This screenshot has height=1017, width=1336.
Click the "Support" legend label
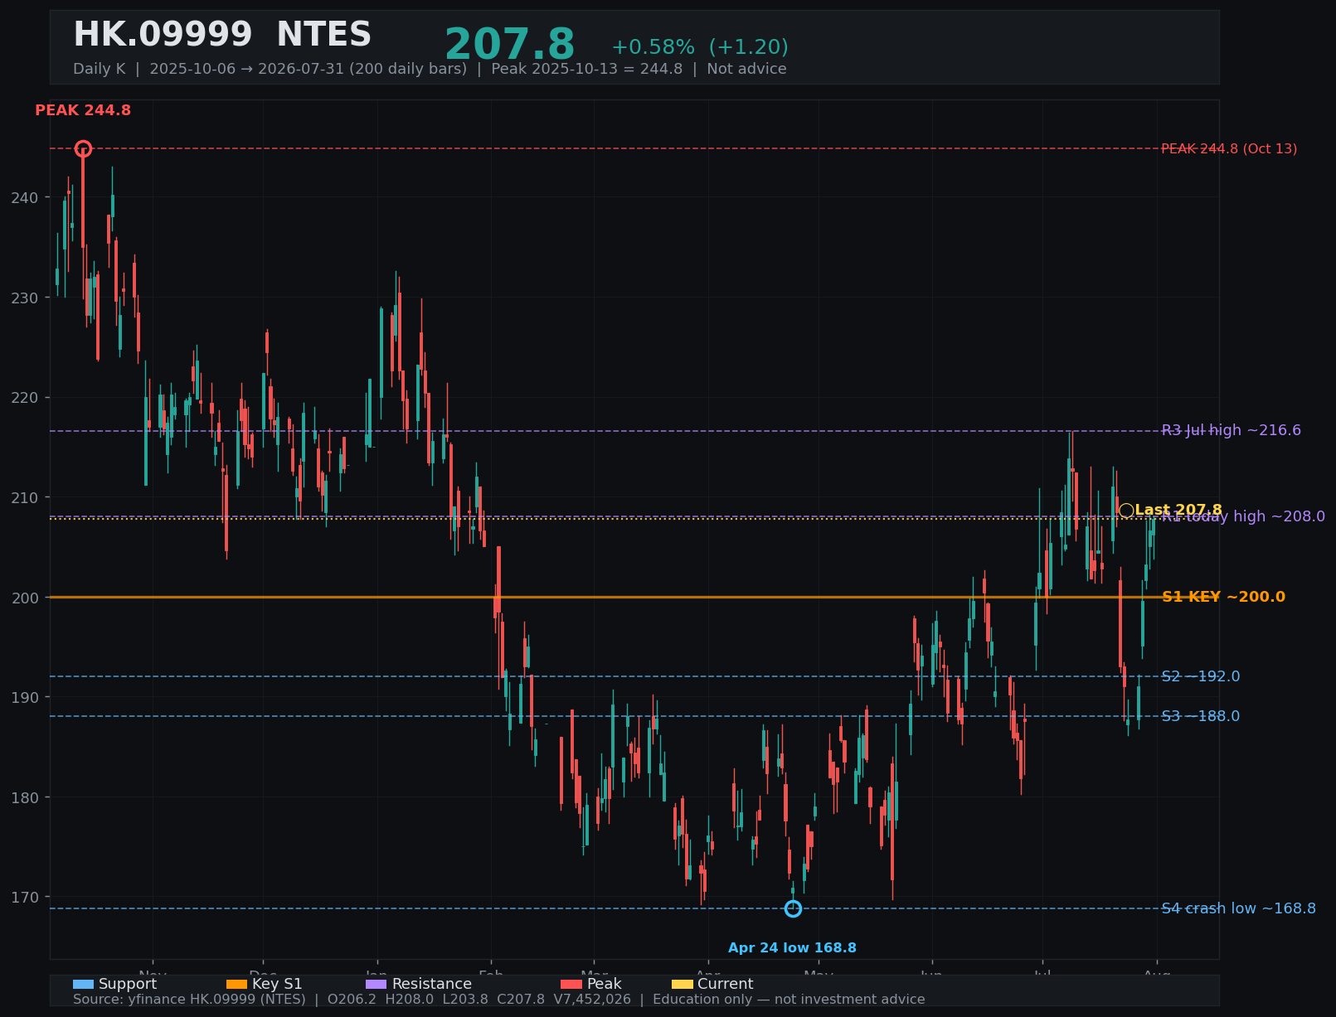click(x=128, y=984)
